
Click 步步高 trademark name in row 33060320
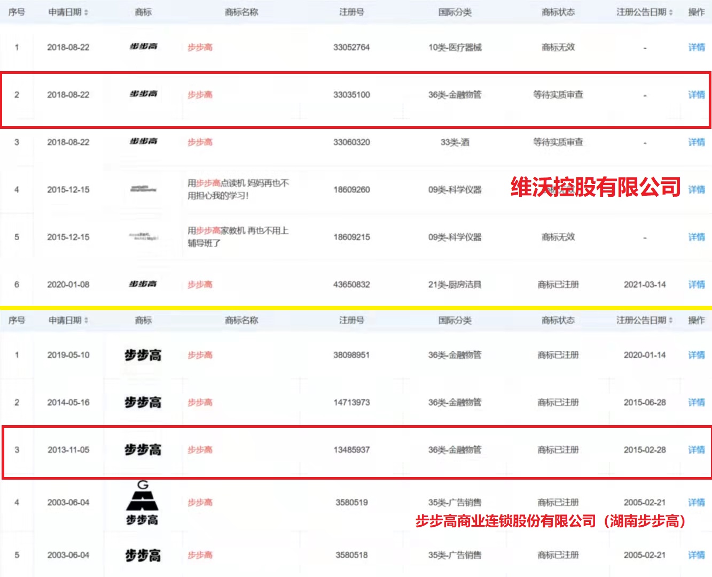click(200, 142)
